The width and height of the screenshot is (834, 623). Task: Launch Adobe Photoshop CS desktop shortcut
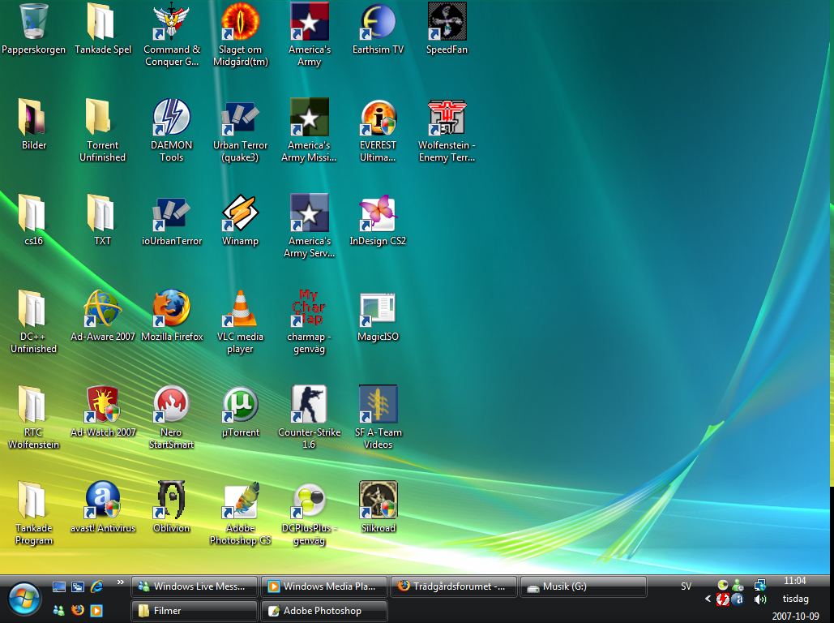[x=240, y=501]
